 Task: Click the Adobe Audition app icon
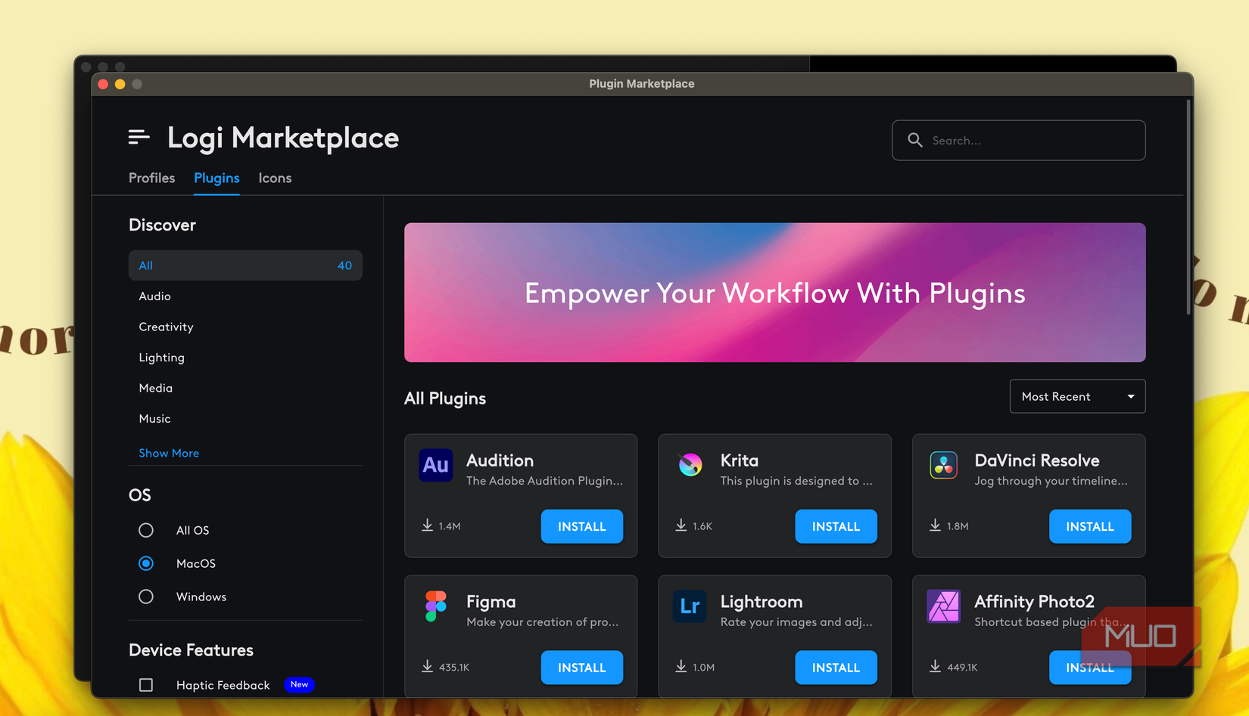pyautogui.click(x=435, y=465)
